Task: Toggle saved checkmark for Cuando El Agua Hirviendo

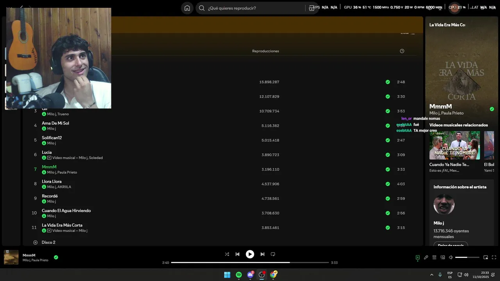Action: click(x=387, y=213)
